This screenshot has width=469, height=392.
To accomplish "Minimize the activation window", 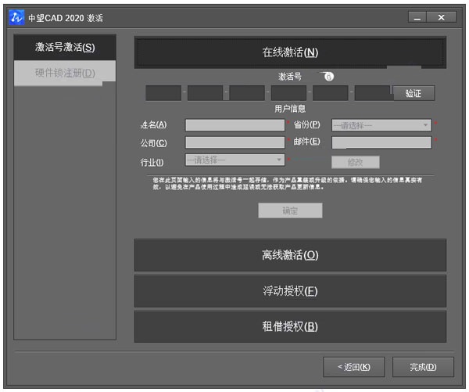I will click(417, 17).
